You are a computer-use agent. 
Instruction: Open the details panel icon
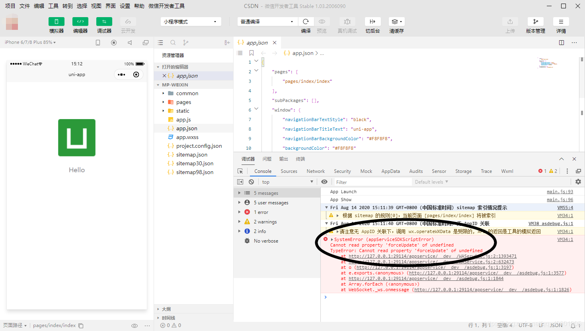(x=561, y=22)
